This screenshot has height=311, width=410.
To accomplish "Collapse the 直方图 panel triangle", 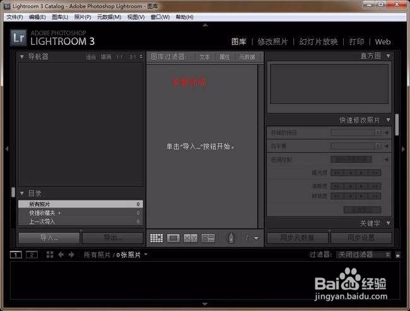I will pos(389,56).
